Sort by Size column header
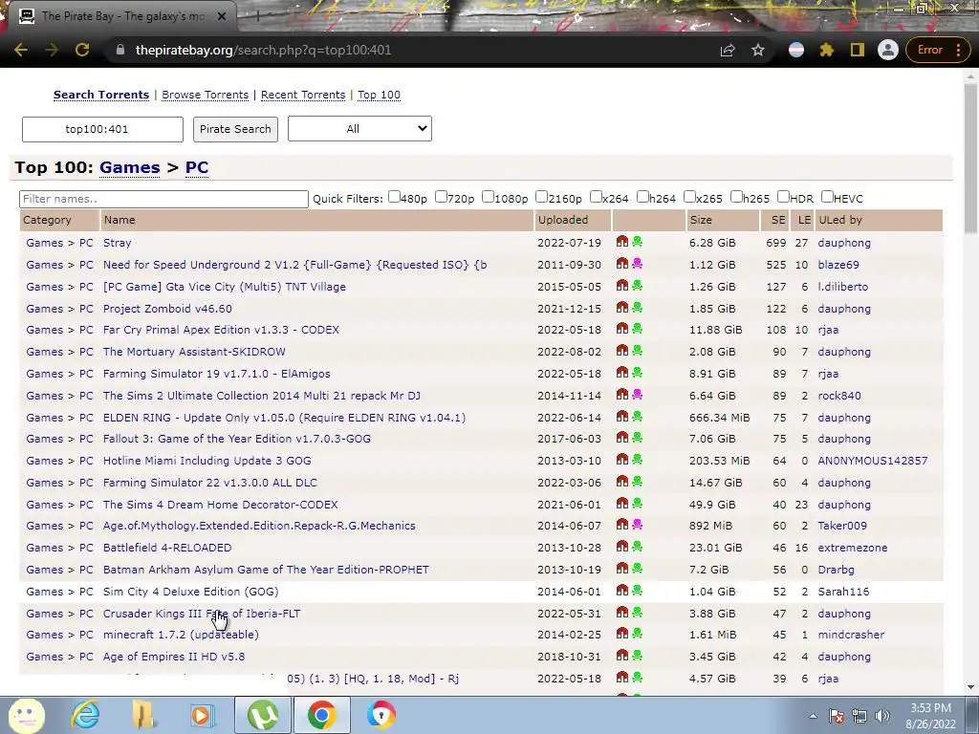This screenshot has height=734, width=979. (701, 220)
